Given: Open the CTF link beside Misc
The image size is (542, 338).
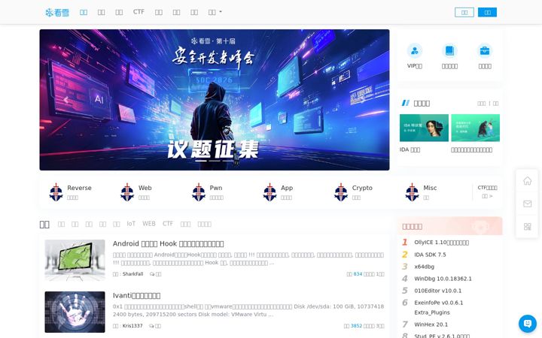Looking at the screenshot, I should 487,188.
